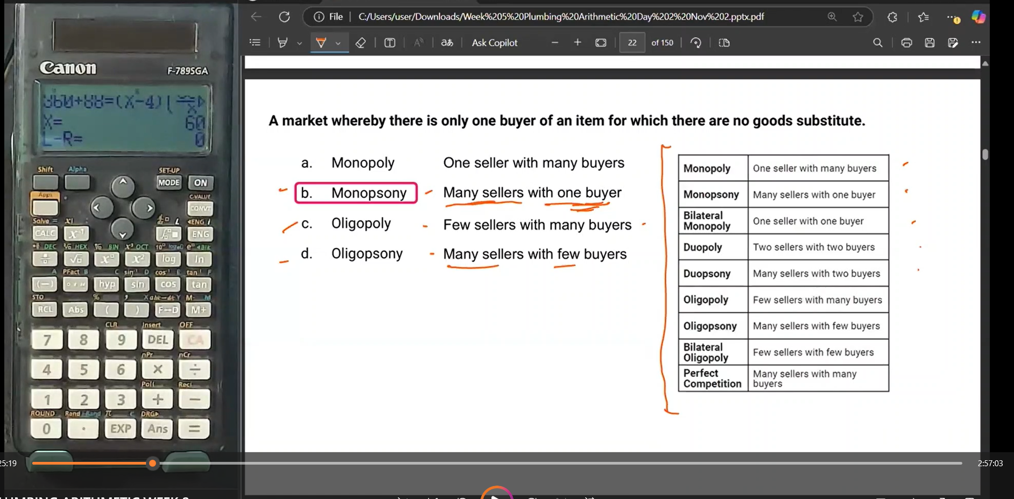This screenshot has height=499, width=1014.
Task: Click the calculator RCL key
Action: tap(45, 309)
